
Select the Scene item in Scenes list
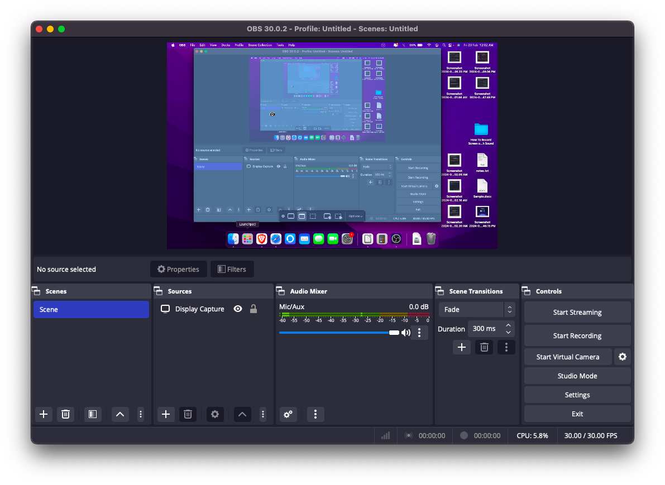point(91,310)
